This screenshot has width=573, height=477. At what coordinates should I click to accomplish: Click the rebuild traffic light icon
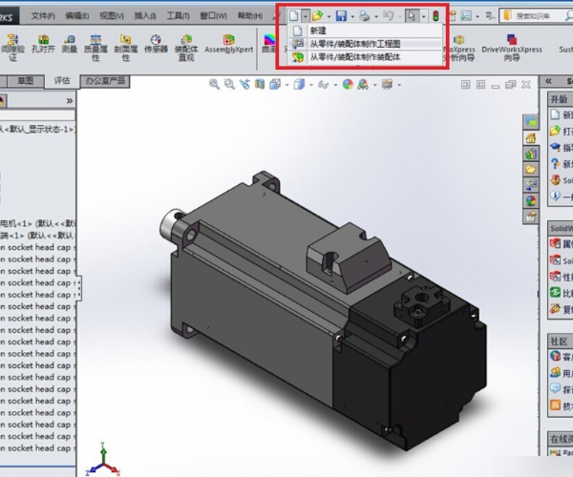tap(436, 15)
